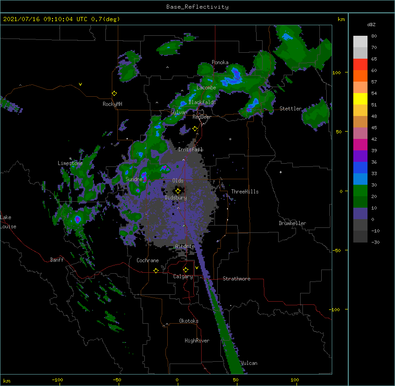Click the magenta 42 dBZ legend swatch
Screen dimensions: 395x386
tap(360, 144)
